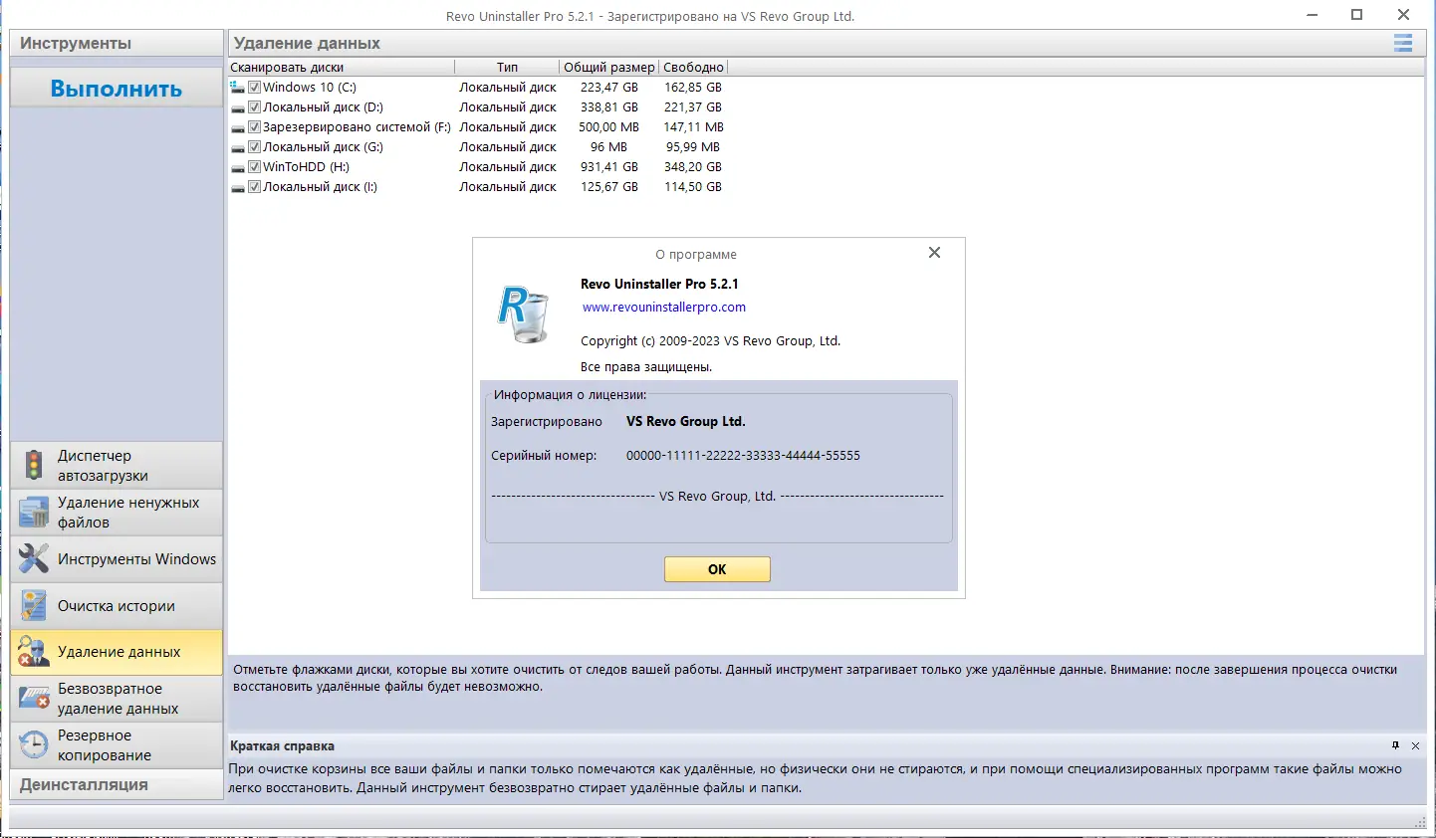Open the Деинсталляция section
The height and width of the screenshot is (838, 1436).
click(117, 784)
